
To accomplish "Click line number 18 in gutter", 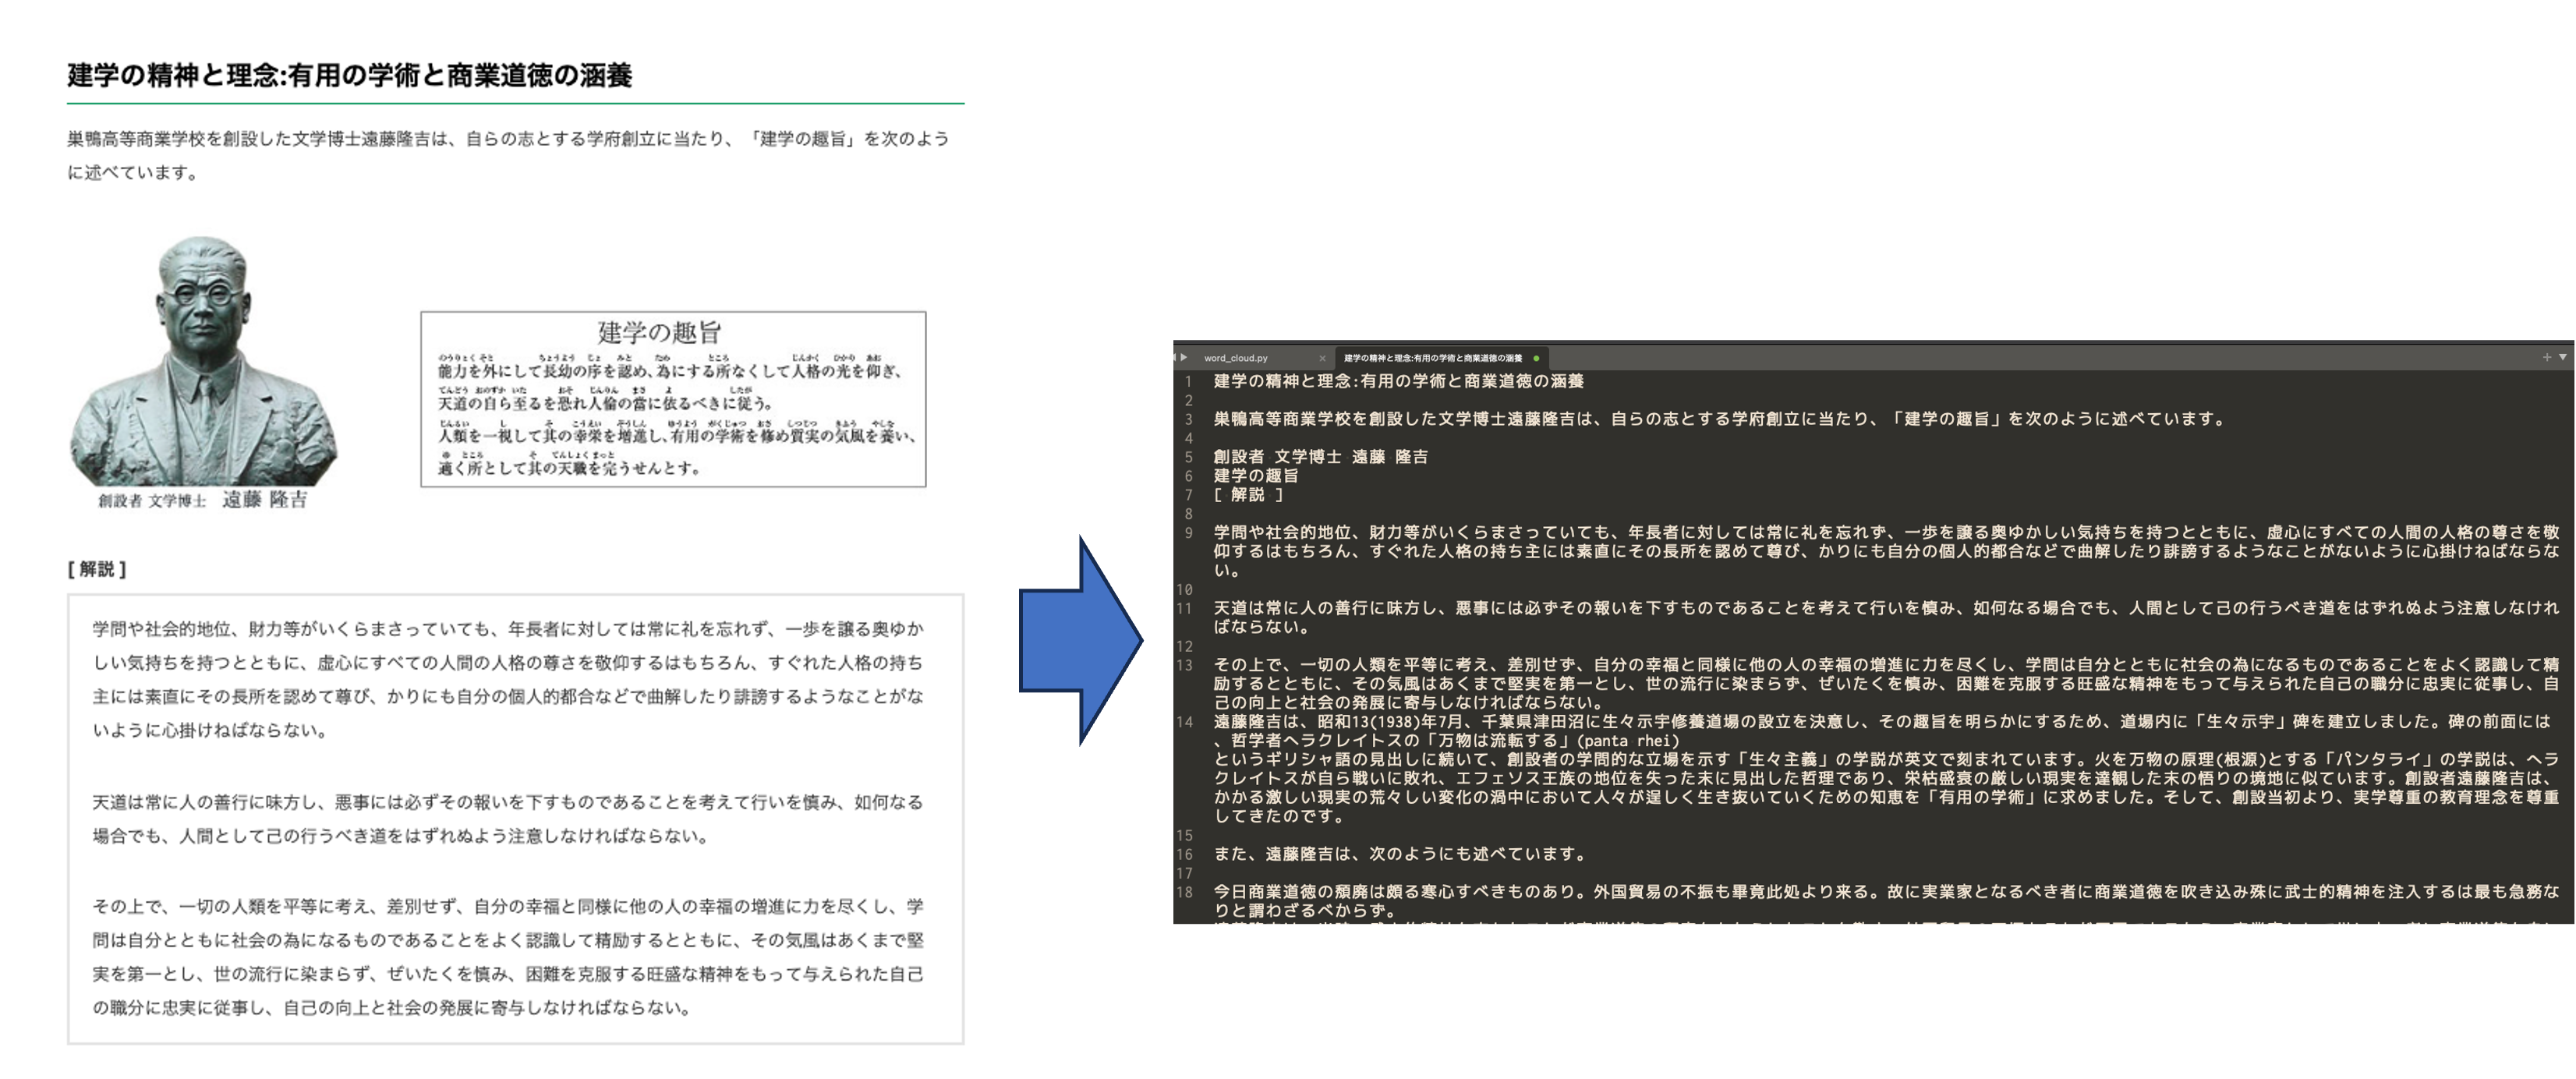I will click(1185, 892).
